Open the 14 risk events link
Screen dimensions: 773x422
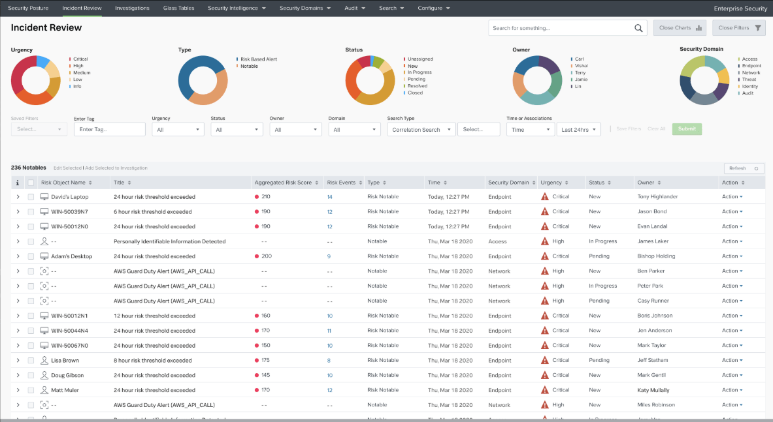pos(329,196)
